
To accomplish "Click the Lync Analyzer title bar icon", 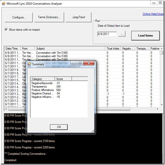I will pos(4,4).
